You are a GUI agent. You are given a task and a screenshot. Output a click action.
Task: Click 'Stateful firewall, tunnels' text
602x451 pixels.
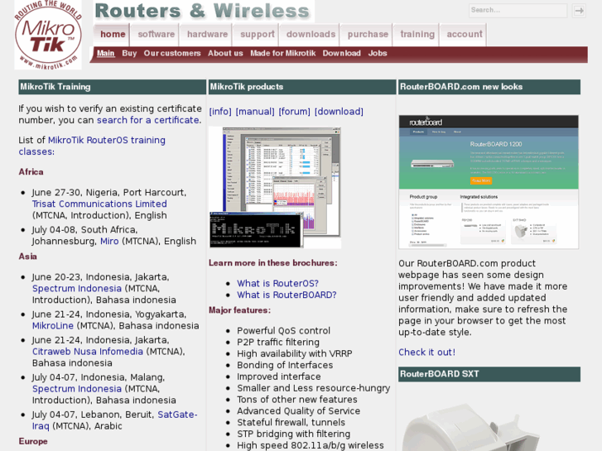coord(291,422)
